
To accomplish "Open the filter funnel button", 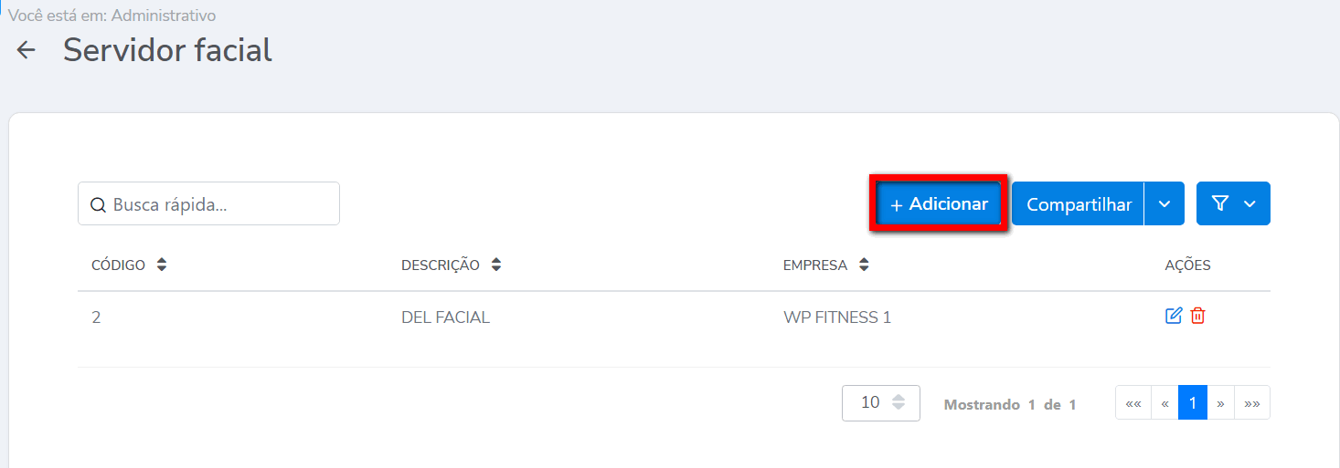I will (1219, 203).
